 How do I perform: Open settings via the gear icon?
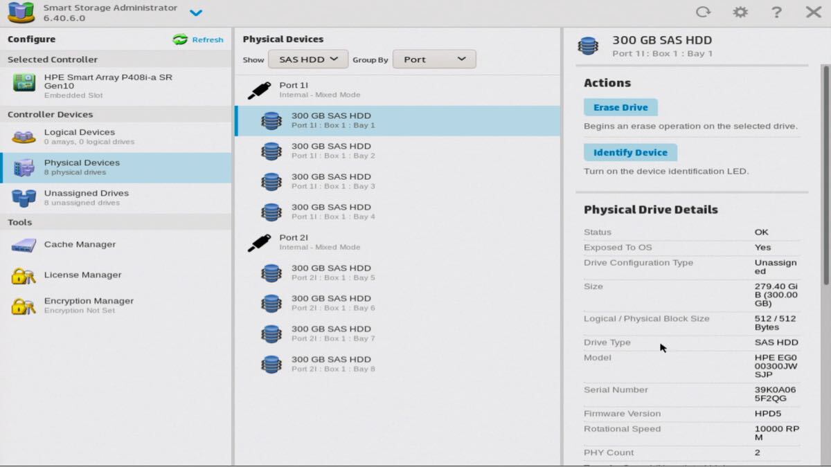[740, 12]
